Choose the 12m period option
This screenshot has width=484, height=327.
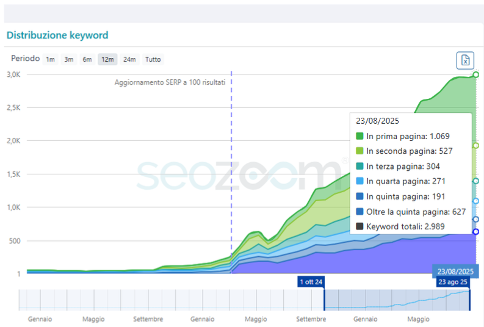click(107, 59)
